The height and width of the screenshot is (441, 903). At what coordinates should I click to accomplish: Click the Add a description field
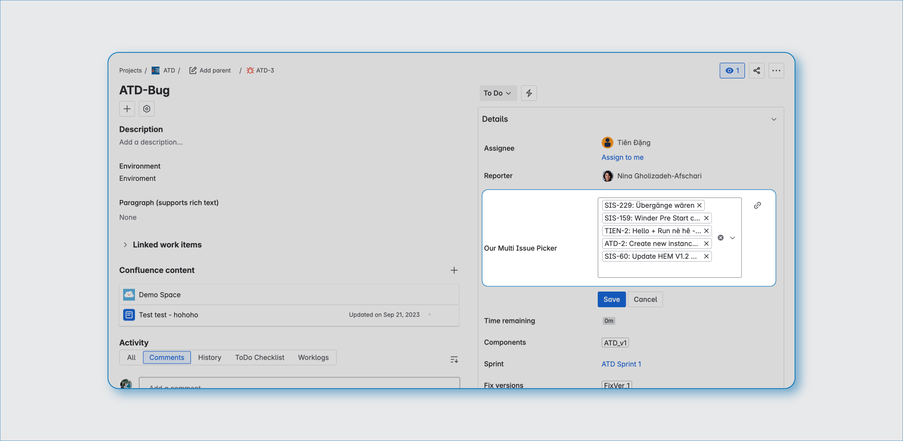151,142
